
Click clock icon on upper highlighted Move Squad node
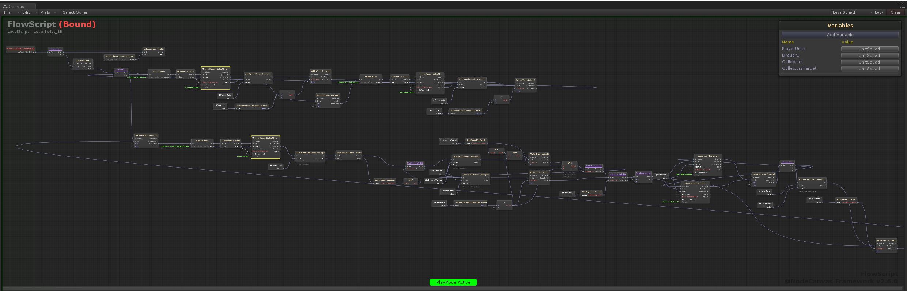point(204,69)
